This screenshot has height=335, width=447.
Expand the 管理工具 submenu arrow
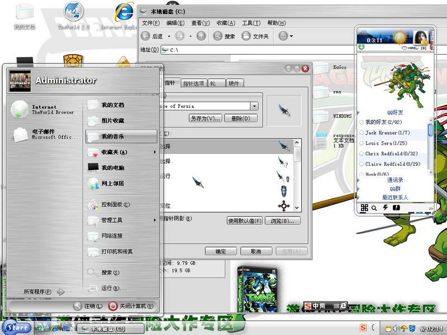[155, 220]
